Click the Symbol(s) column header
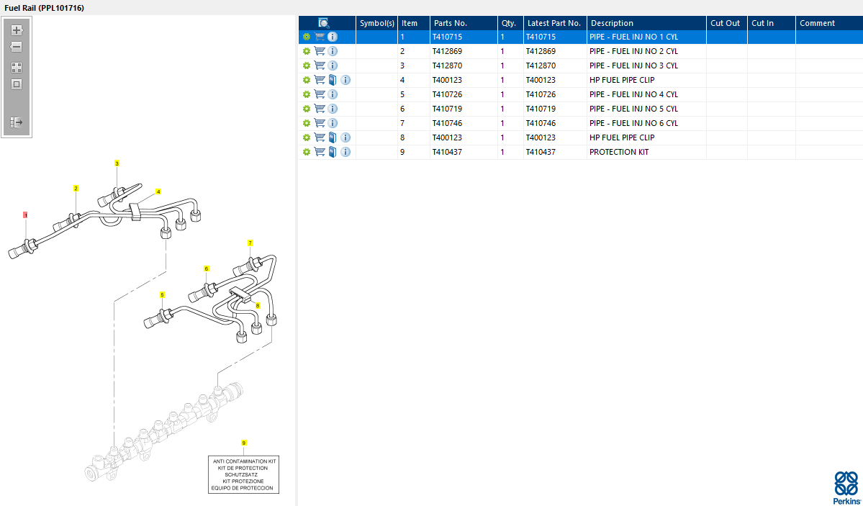 pos(377,23)
